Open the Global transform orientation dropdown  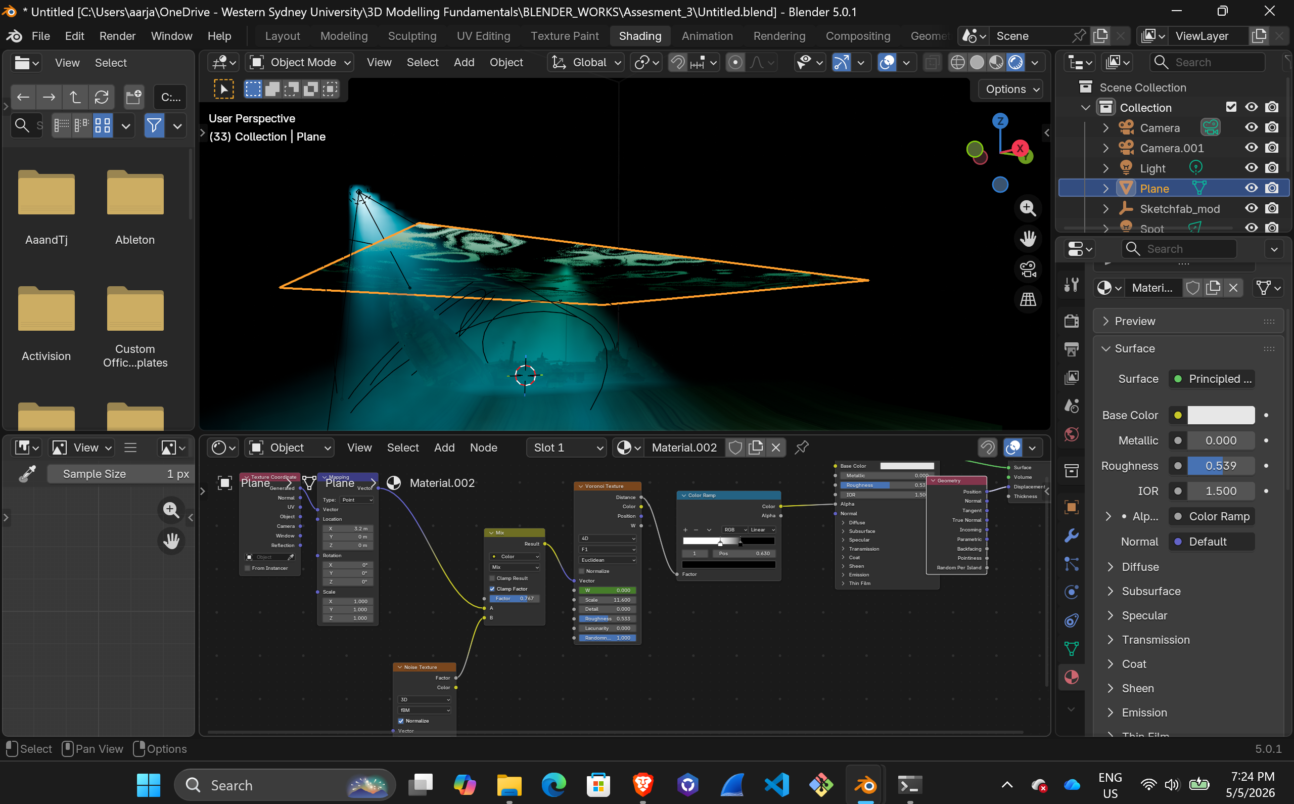click(587, 63)
